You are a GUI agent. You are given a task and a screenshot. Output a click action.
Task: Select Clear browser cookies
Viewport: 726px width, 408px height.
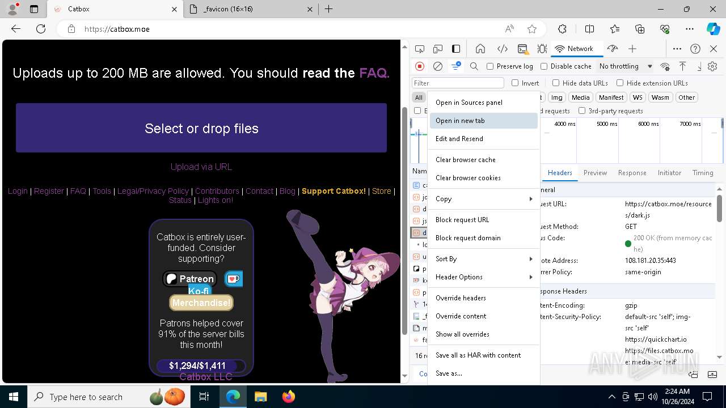click(x=484, y=178)
